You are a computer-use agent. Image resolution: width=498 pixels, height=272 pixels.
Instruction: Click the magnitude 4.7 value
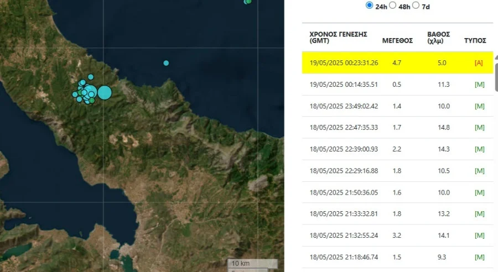[397, 63]
